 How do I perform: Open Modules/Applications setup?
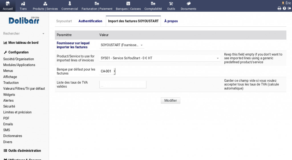(19, 65)
